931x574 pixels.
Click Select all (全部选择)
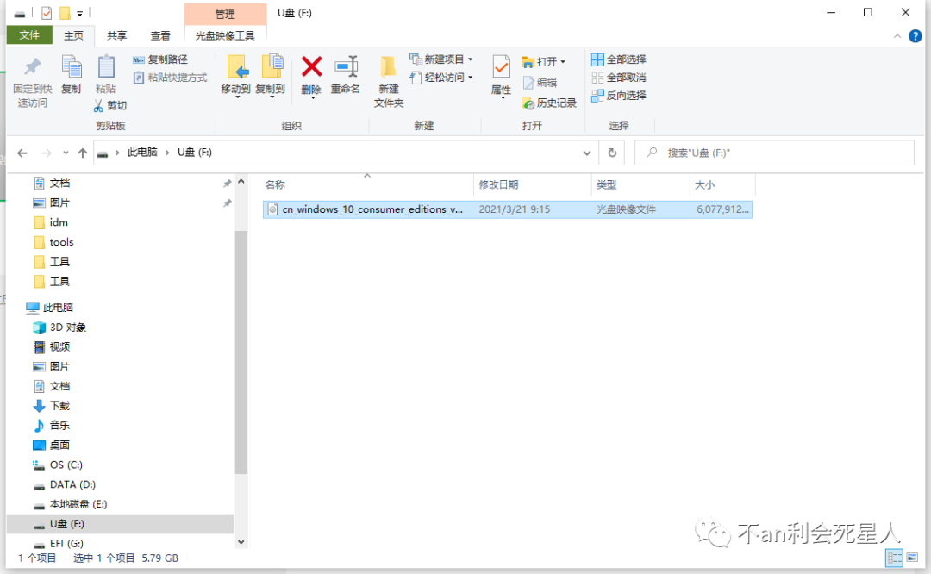click(x=619, y=59)
